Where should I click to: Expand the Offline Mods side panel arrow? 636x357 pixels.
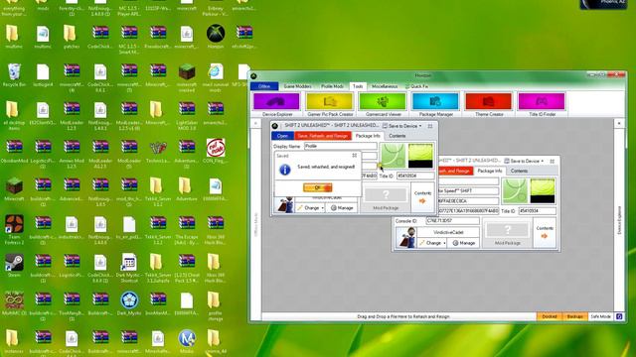pyautogui.click(x=255, y=123)
